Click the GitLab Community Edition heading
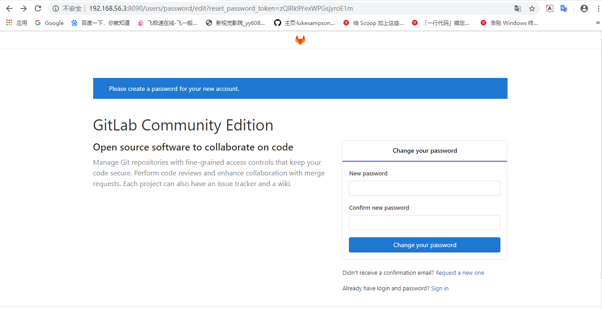This screenshot has width=602, height=309. [183, 125]
